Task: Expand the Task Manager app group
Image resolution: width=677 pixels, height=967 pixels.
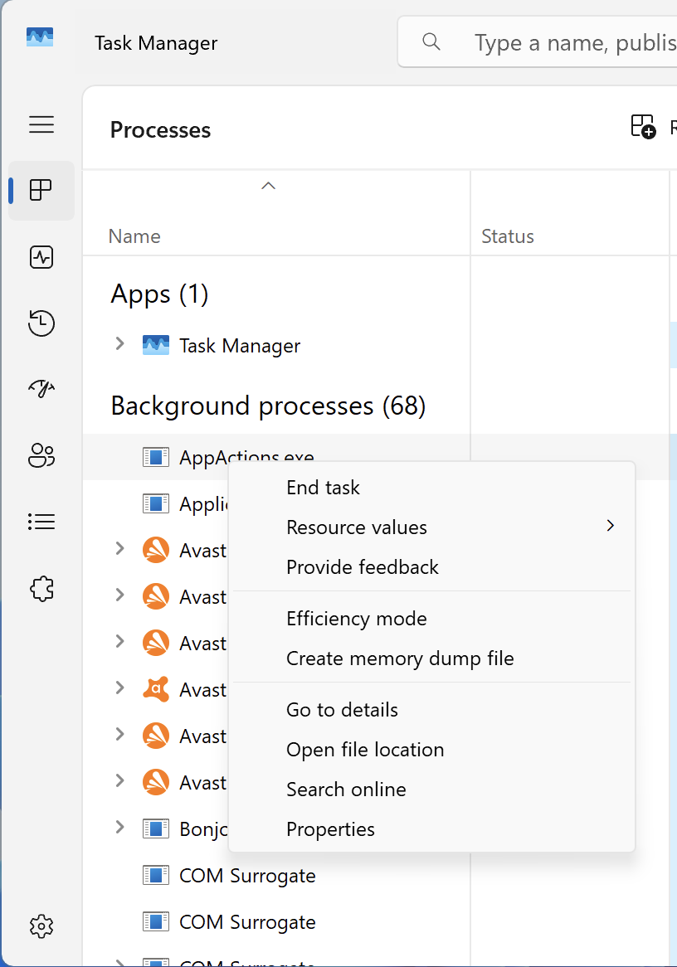Action: 119,343
